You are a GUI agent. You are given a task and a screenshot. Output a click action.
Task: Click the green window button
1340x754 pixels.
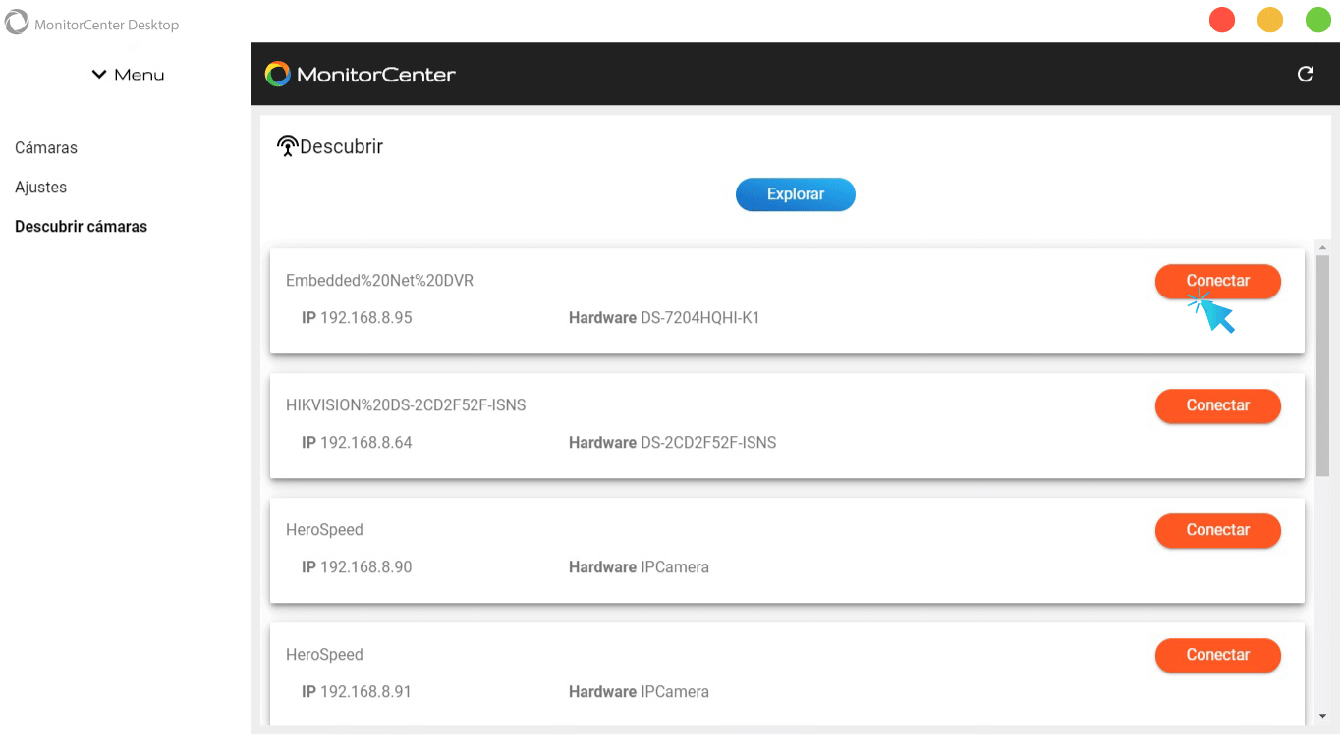[1317, 20]
